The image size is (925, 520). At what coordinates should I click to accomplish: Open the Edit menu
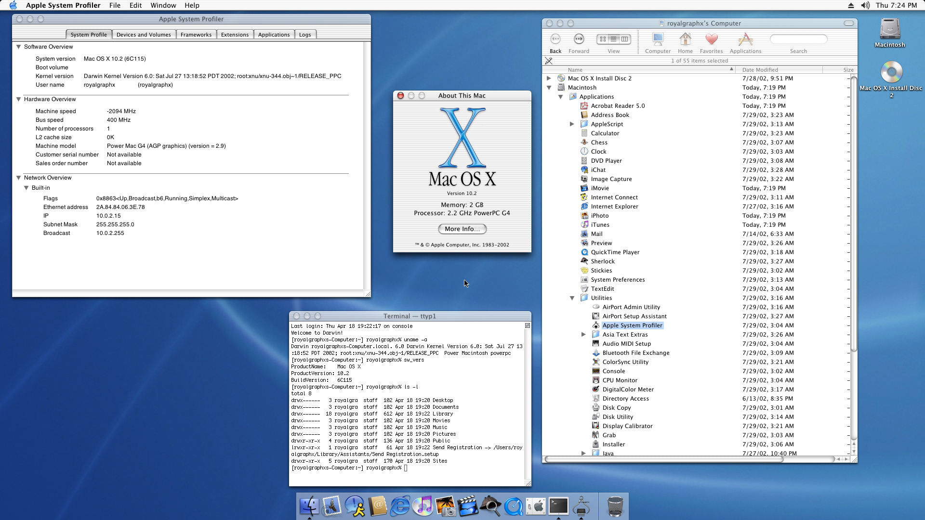pos(135,5)
